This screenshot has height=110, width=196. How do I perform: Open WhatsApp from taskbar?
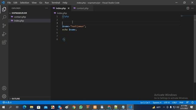[x=81, y=107]
